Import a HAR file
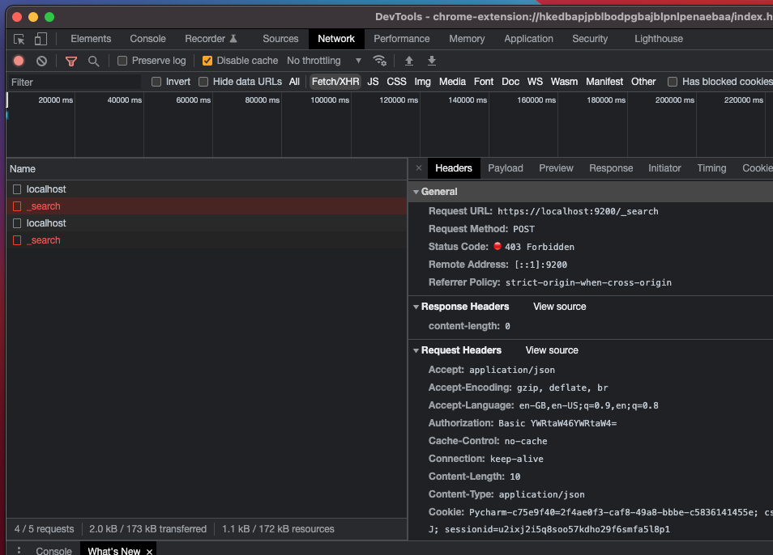The height and width of the screenshot is (555, 773). tap(408, 60)
